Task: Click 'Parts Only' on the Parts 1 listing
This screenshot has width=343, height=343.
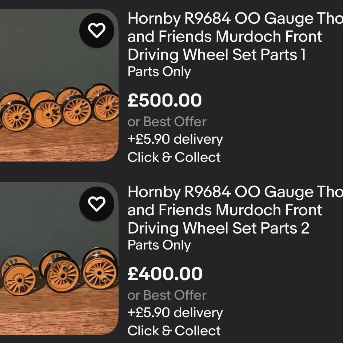Action: point(159,72)
